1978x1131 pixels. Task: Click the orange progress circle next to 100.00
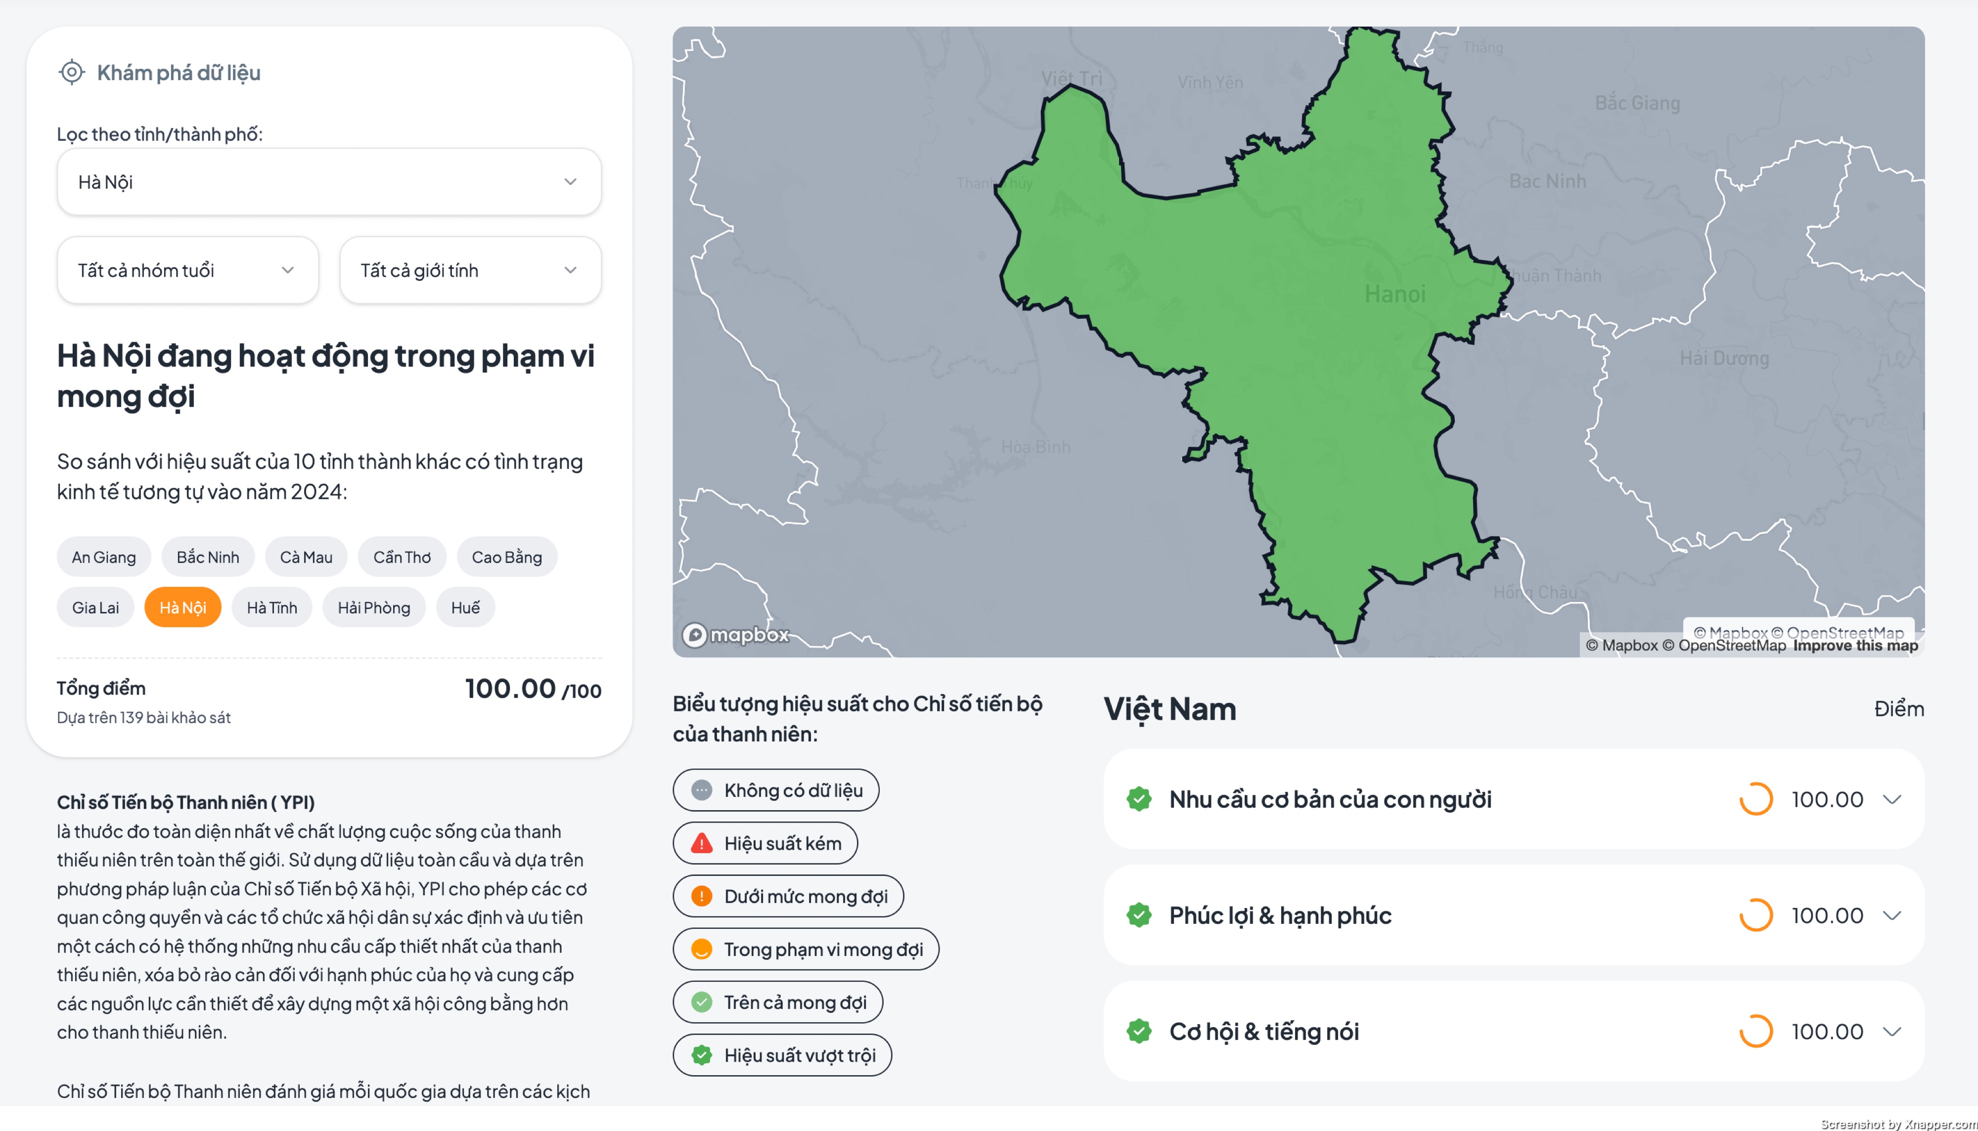[x=1756, y=798]
